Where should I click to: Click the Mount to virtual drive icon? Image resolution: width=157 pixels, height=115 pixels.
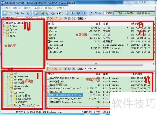coord(53,13)
